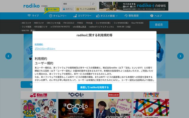189x118 pixels.
Task: Open the ヘルプ menu item
Action: click(156, 16)
